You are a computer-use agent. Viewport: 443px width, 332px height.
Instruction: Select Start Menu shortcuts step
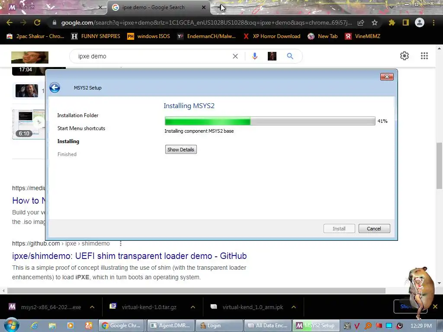coord(81,128)
